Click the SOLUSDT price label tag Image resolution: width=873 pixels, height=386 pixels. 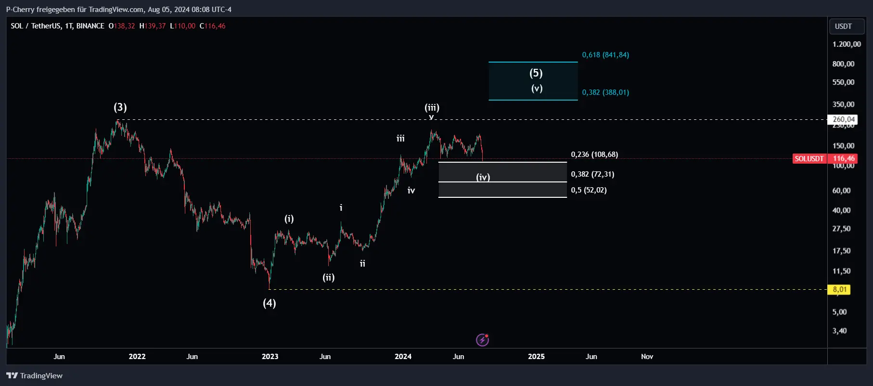pos(809,158)
